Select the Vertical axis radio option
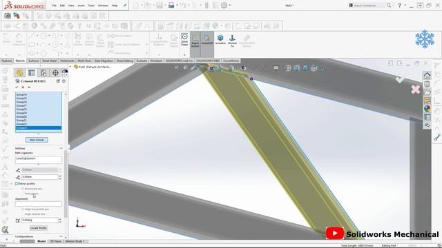Image resolution: width=442 pixels, height=248 pixels. 23,194
